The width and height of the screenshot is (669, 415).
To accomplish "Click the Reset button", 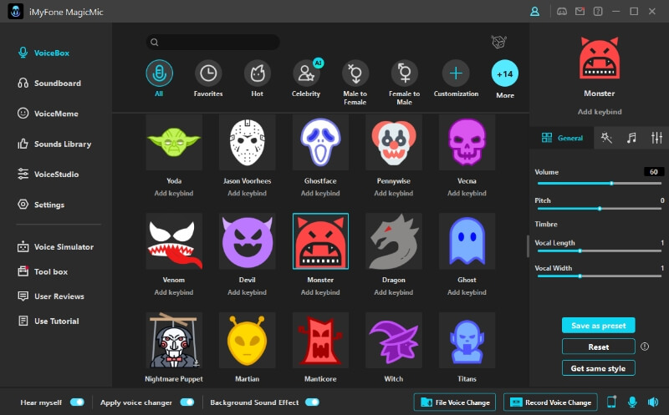I will pyautogui.click(x=598, y=347).
